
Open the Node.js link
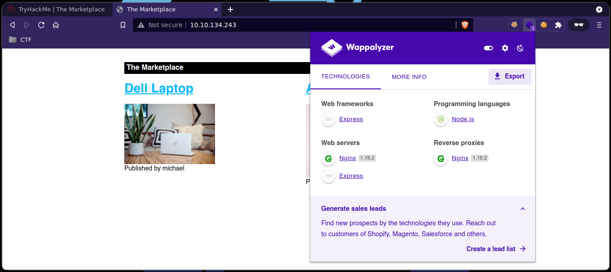[x=463, y=119]
